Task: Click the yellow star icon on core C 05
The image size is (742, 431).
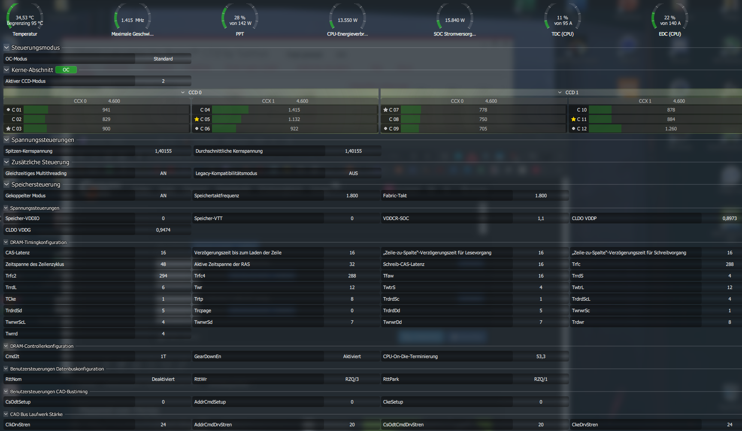Action: (197, 119)
